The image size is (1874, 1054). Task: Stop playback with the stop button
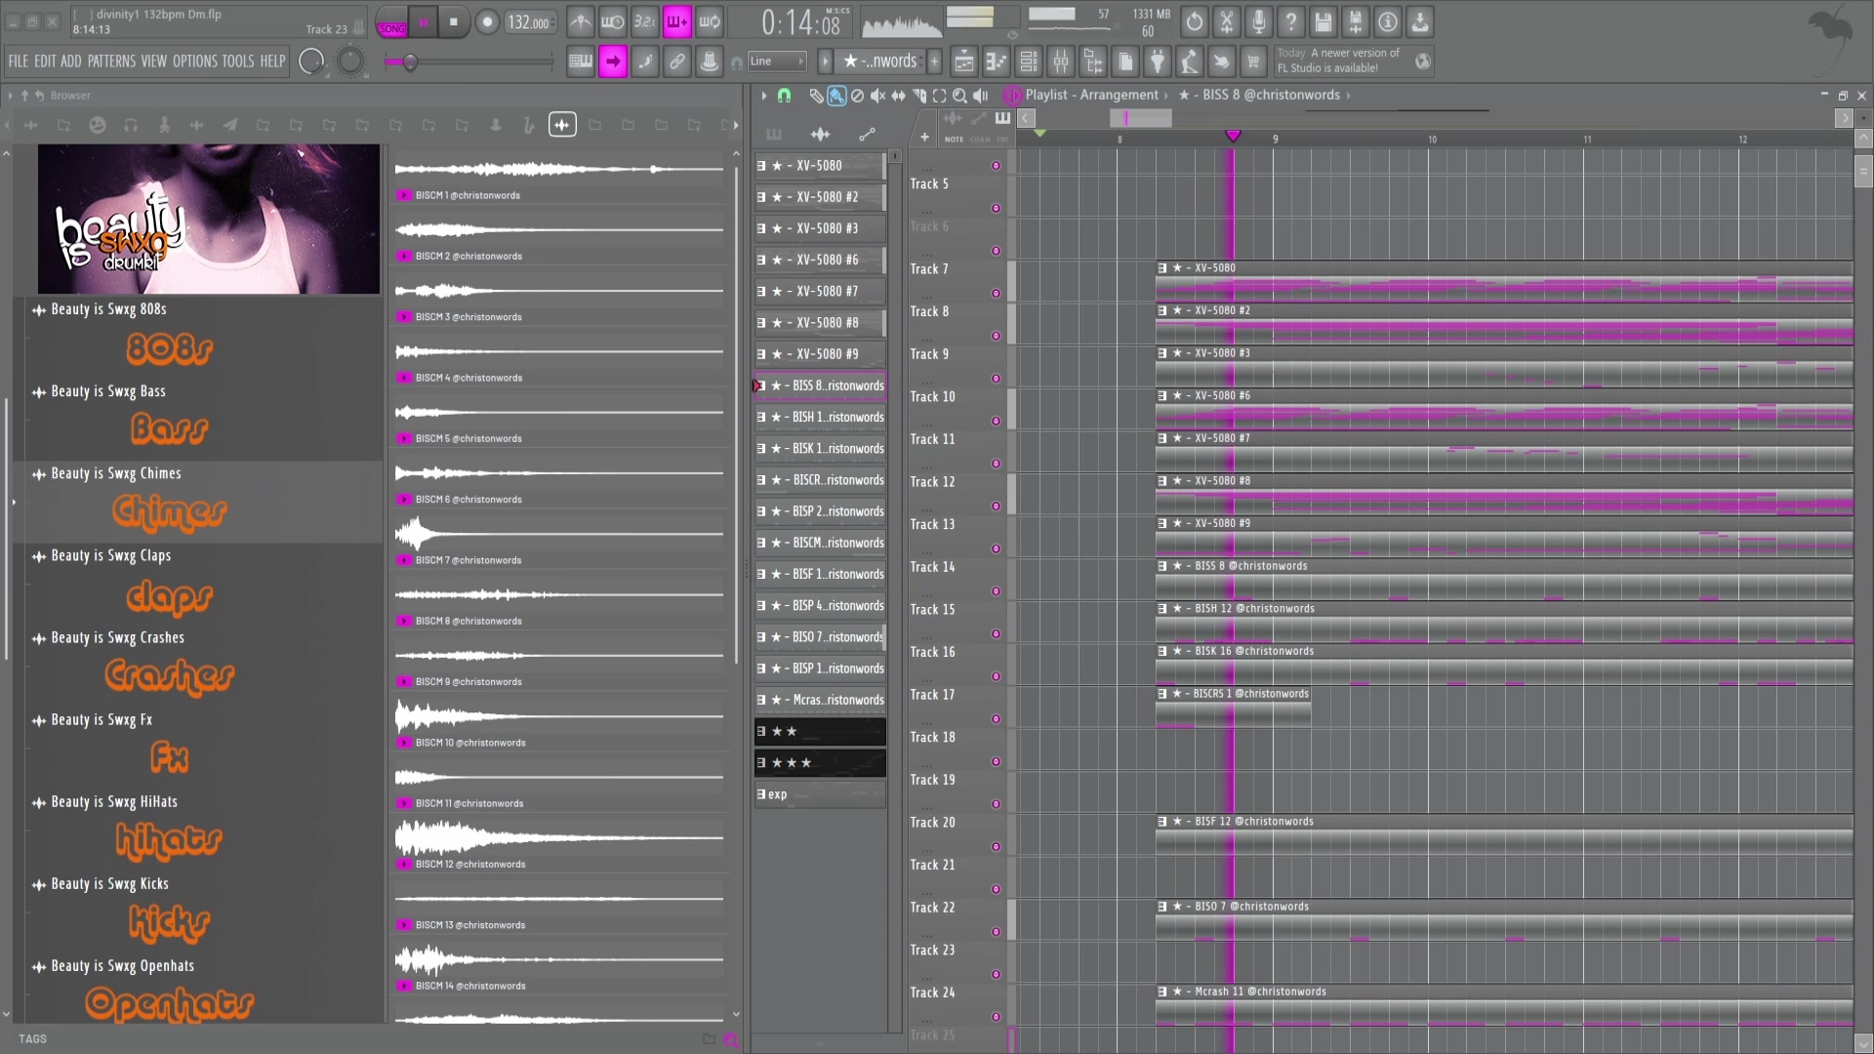pos(453,22)
